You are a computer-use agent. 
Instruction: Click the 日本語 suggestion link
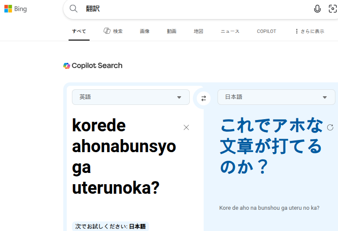pos(138,226)
